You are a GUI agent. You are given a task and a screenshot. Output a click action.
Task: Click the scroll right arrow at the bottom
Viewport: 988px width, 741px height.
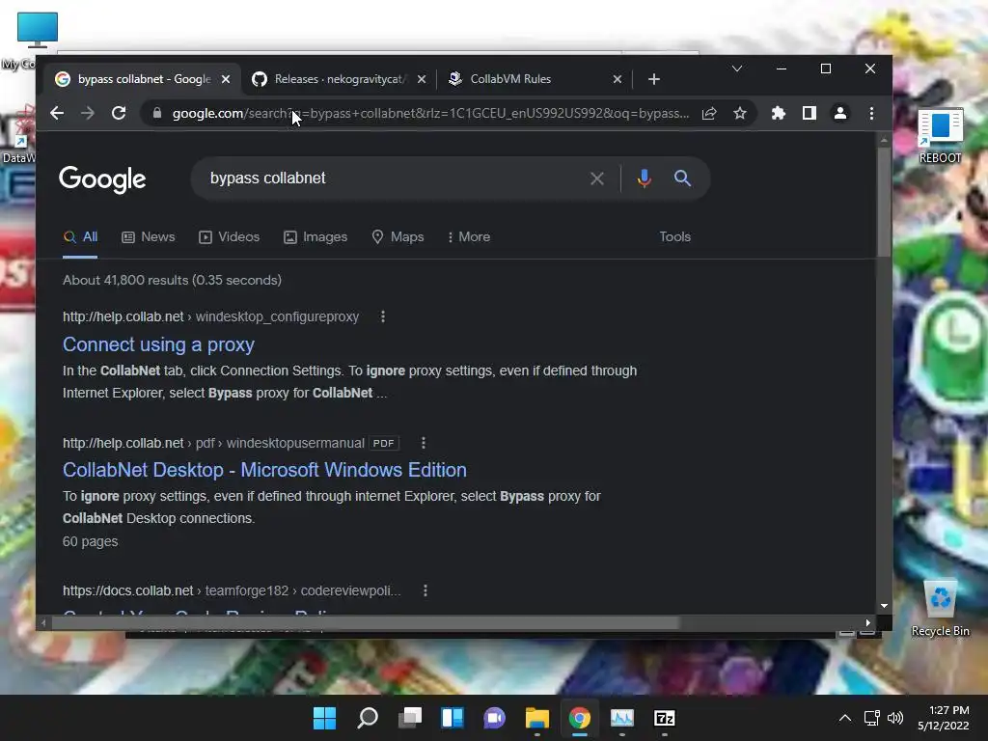[868, 623]
